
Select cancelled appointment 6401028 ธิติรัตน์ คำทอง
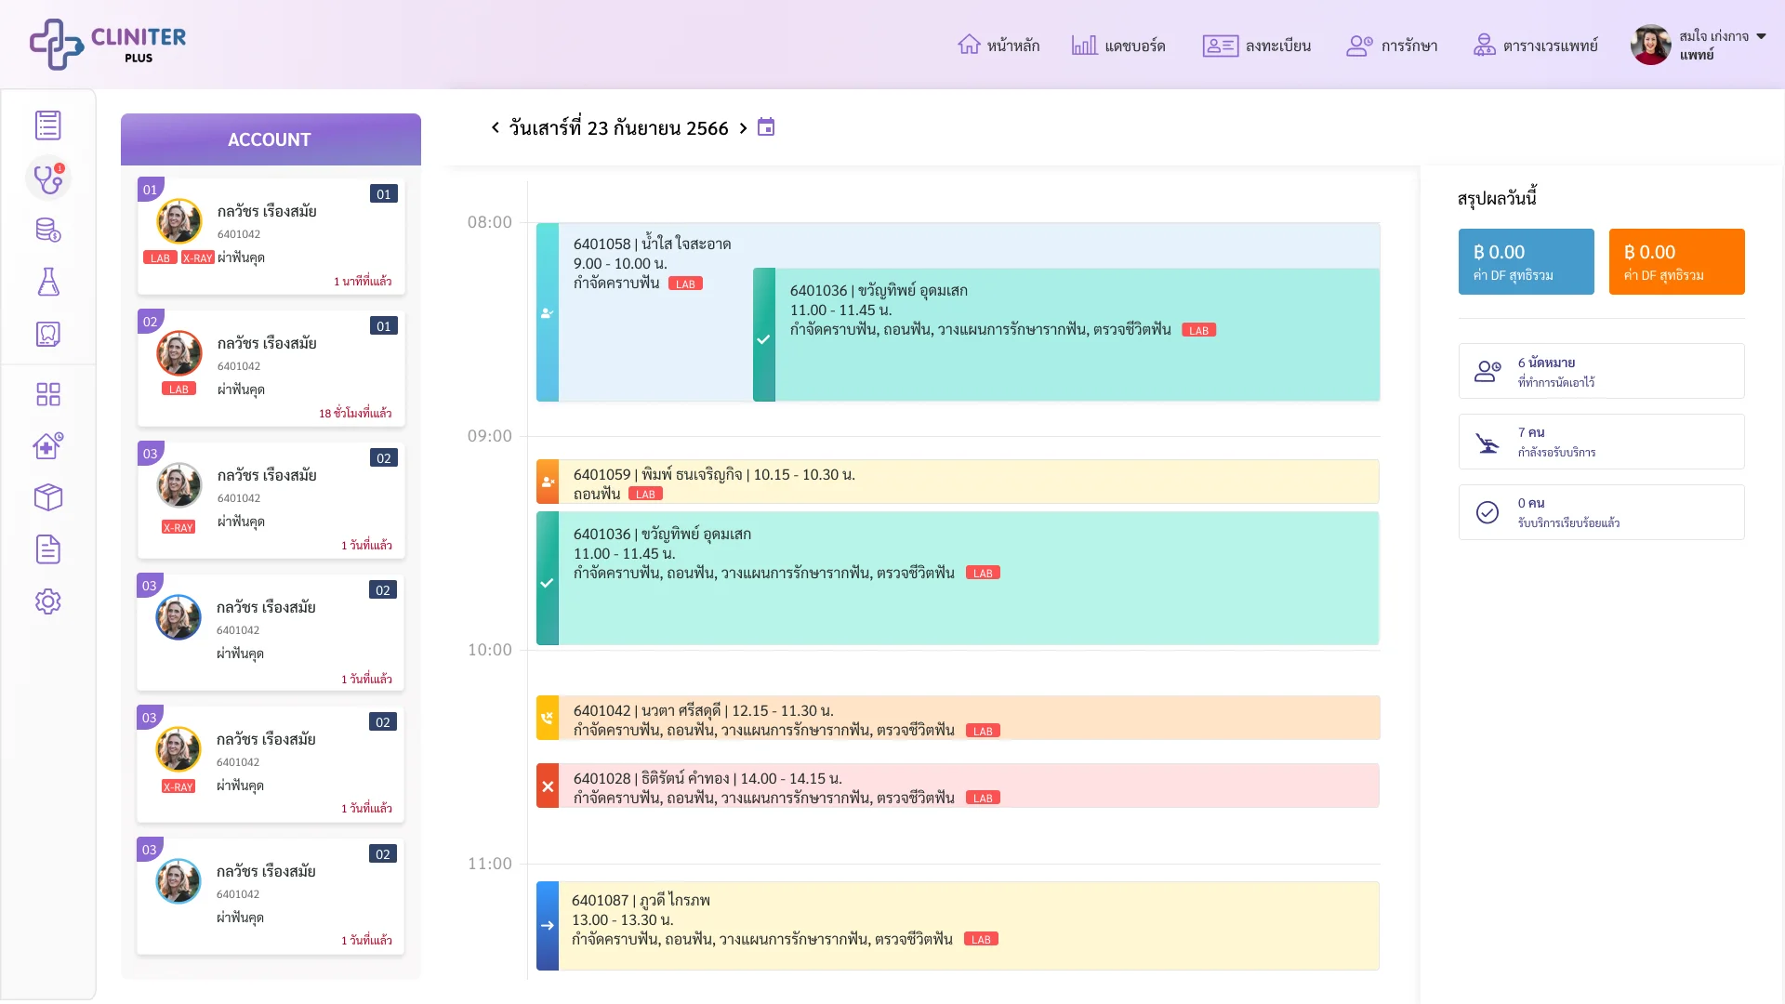tap(958, 786)
